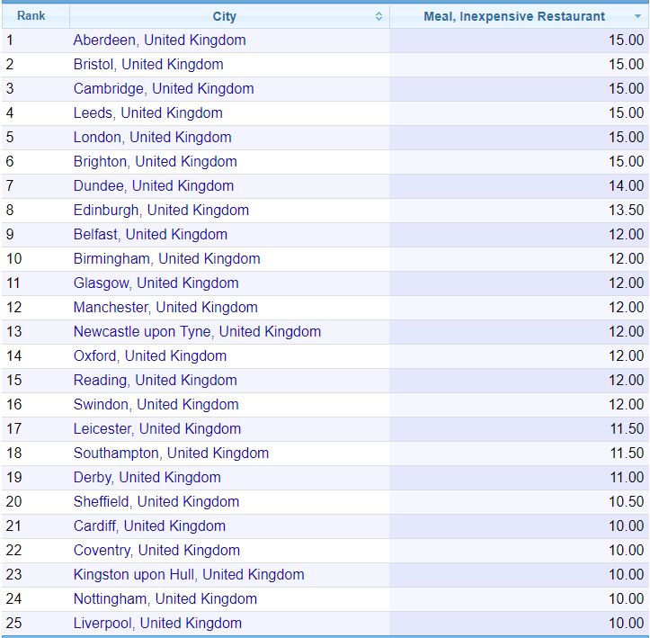Open Leicester, United Kingdom link
This screenshot has width=650, height=638.
[157, 428]
